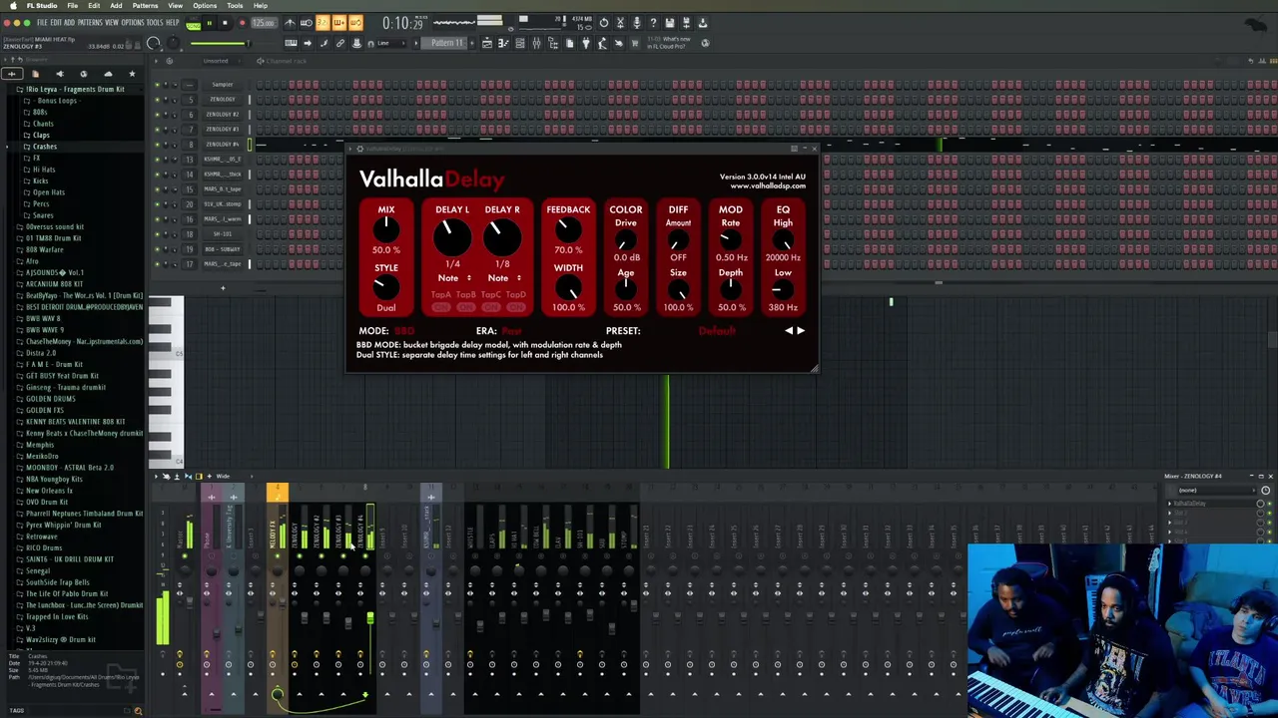Click the undo history icon in toolbar

(604, 23)
